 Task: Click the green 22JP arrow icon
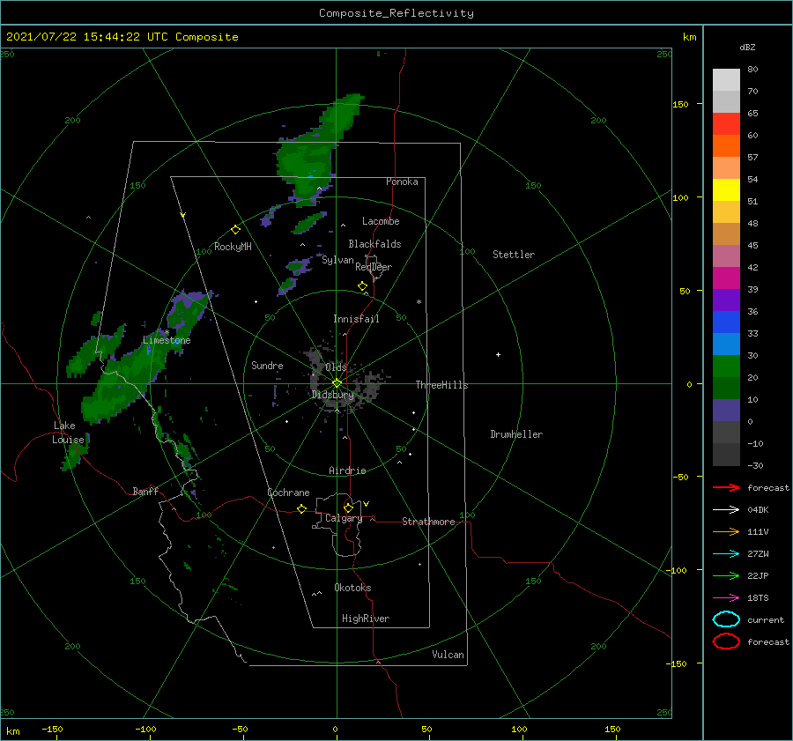(726, 575)
